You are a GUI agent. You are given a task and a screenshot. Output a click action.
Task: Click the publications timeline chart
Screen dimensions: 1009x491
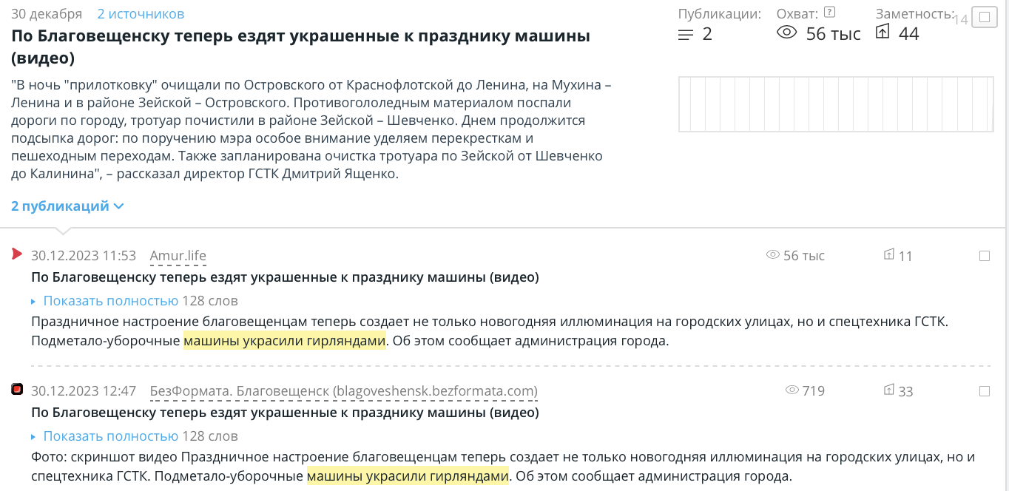pyautogui.click(x=836, y=104)
